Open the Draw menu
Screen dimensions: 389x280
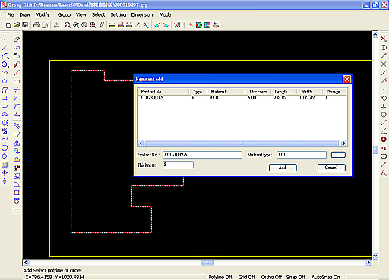(x=25, y=15)
